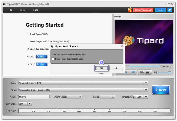
Task: Adjust the Copies stepper
Action: [113, 97]
